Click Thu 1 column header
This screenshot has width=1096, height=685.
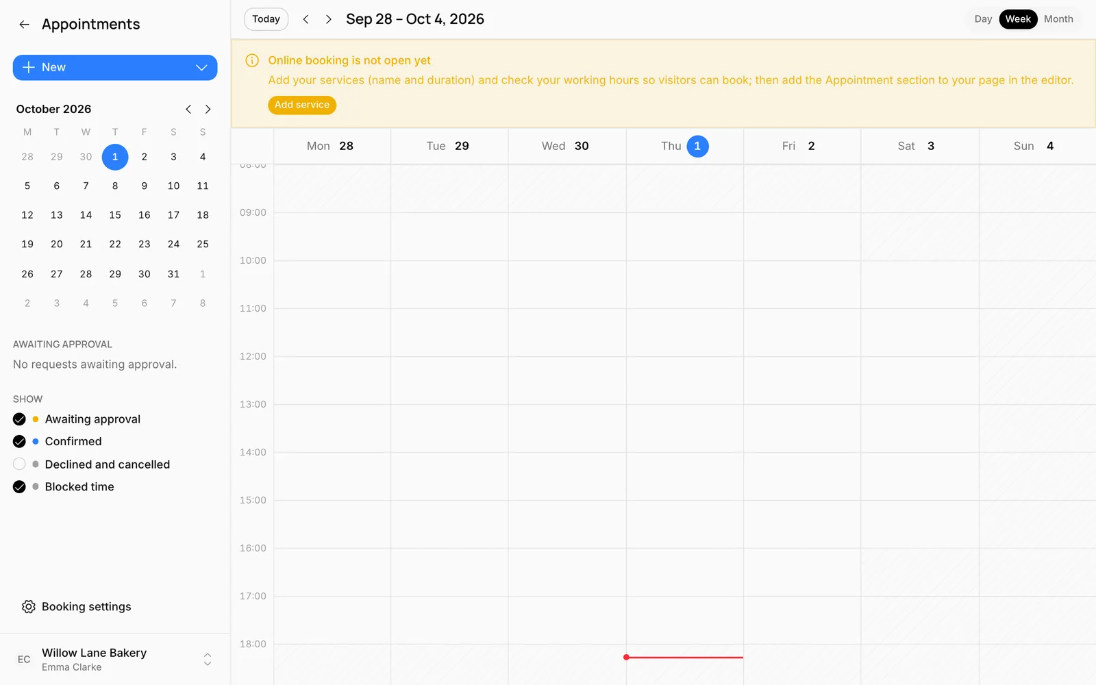[x=685, y=146]
